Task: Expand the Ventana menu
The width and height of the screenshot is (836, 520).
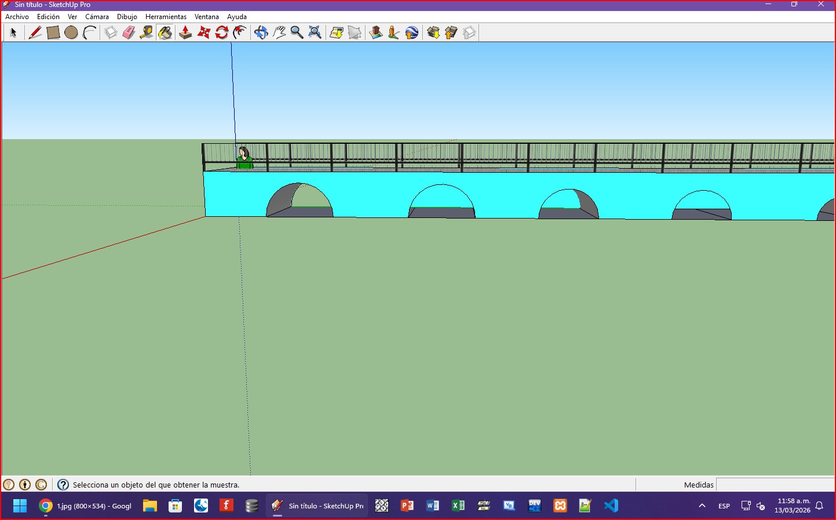Action: (206, 17)
